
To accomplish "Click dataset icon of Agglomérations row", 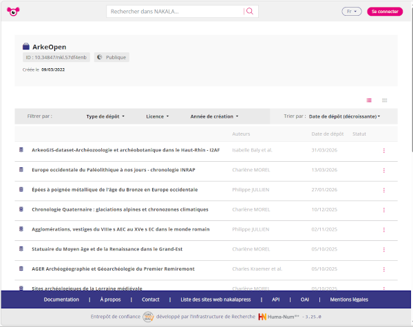I will pos(21,229).
